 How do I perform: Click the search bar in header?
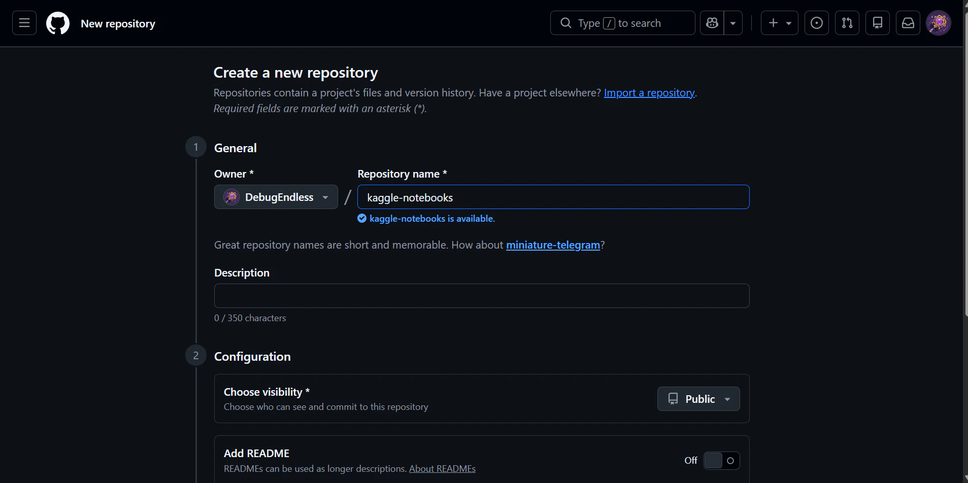click(x=623, y=23)
